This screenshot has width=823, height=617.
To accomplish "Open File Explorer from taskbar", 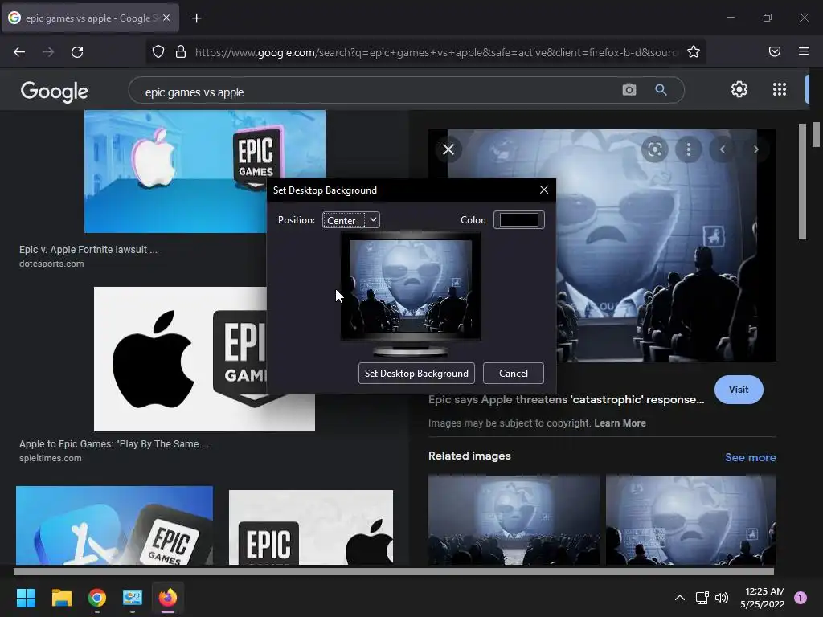I will click(x=61, y=598).
